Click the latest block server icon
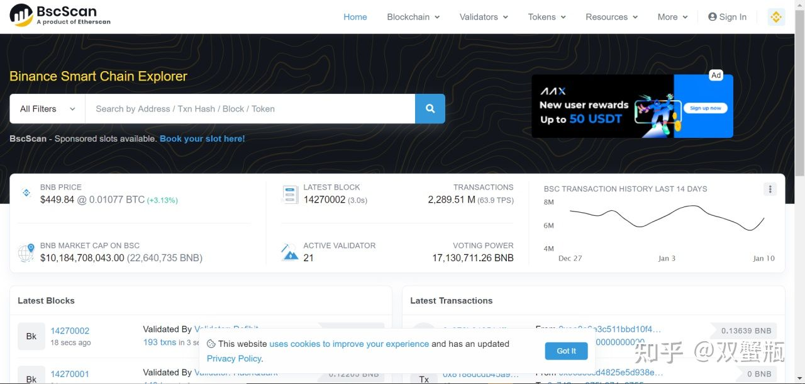This screenshot has height=384, width=805. pyautogui.click(x=290, y=194)
